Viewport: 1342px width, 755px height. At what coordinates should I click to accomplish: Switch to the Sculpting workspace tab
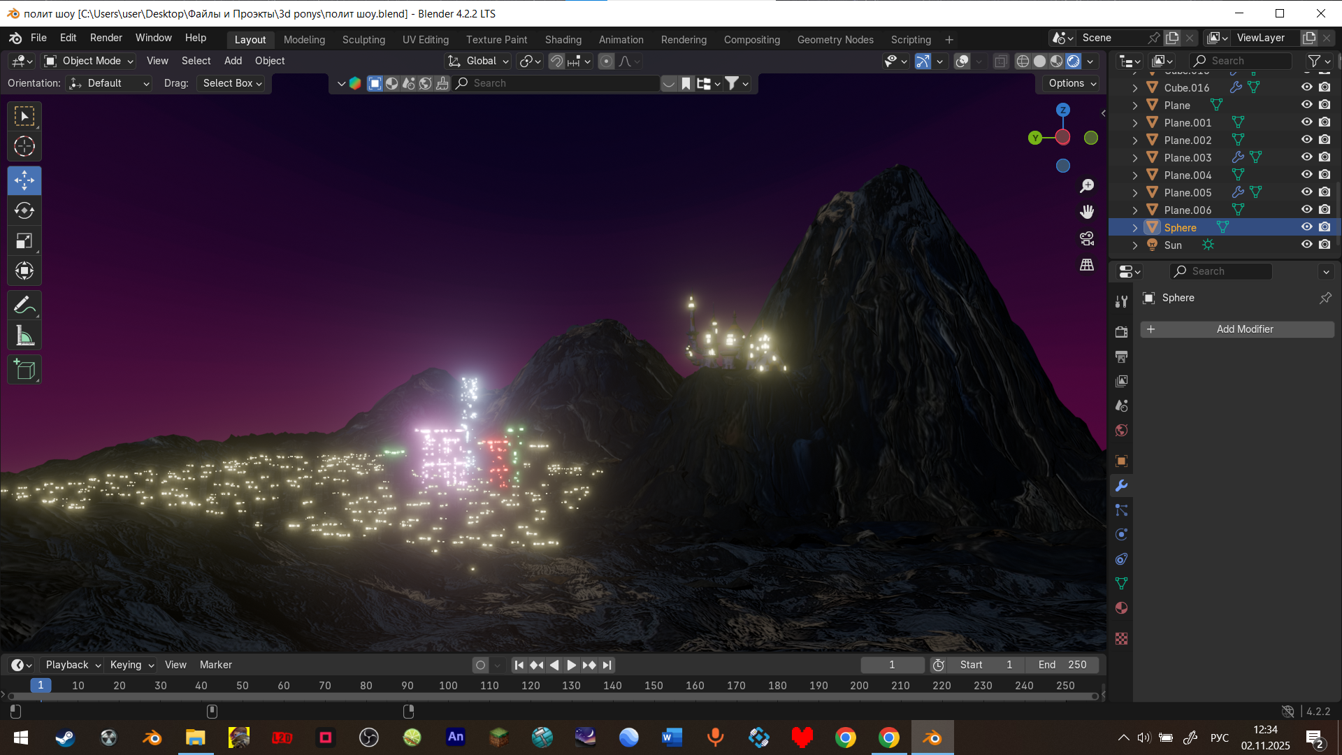tap(363, 40)
